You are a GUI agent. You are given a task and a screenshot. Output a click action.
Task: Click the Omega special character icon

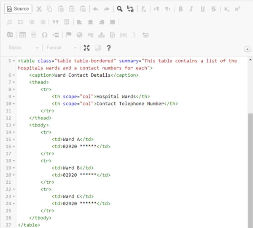click(45, 35)
